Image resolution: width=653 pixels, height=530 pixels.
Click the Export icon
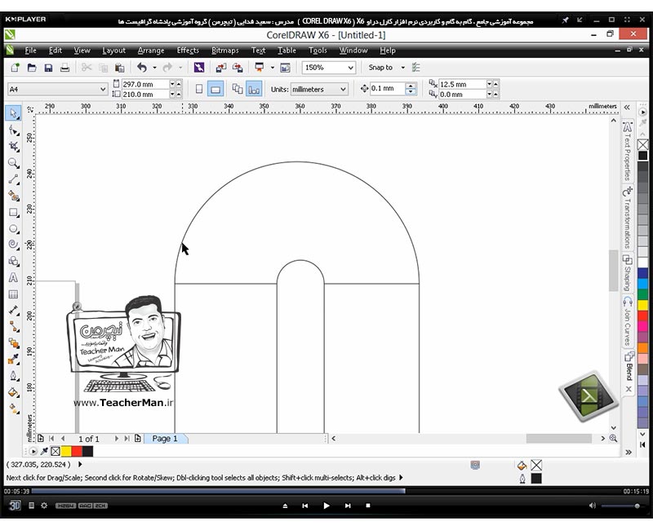(238, 68)
